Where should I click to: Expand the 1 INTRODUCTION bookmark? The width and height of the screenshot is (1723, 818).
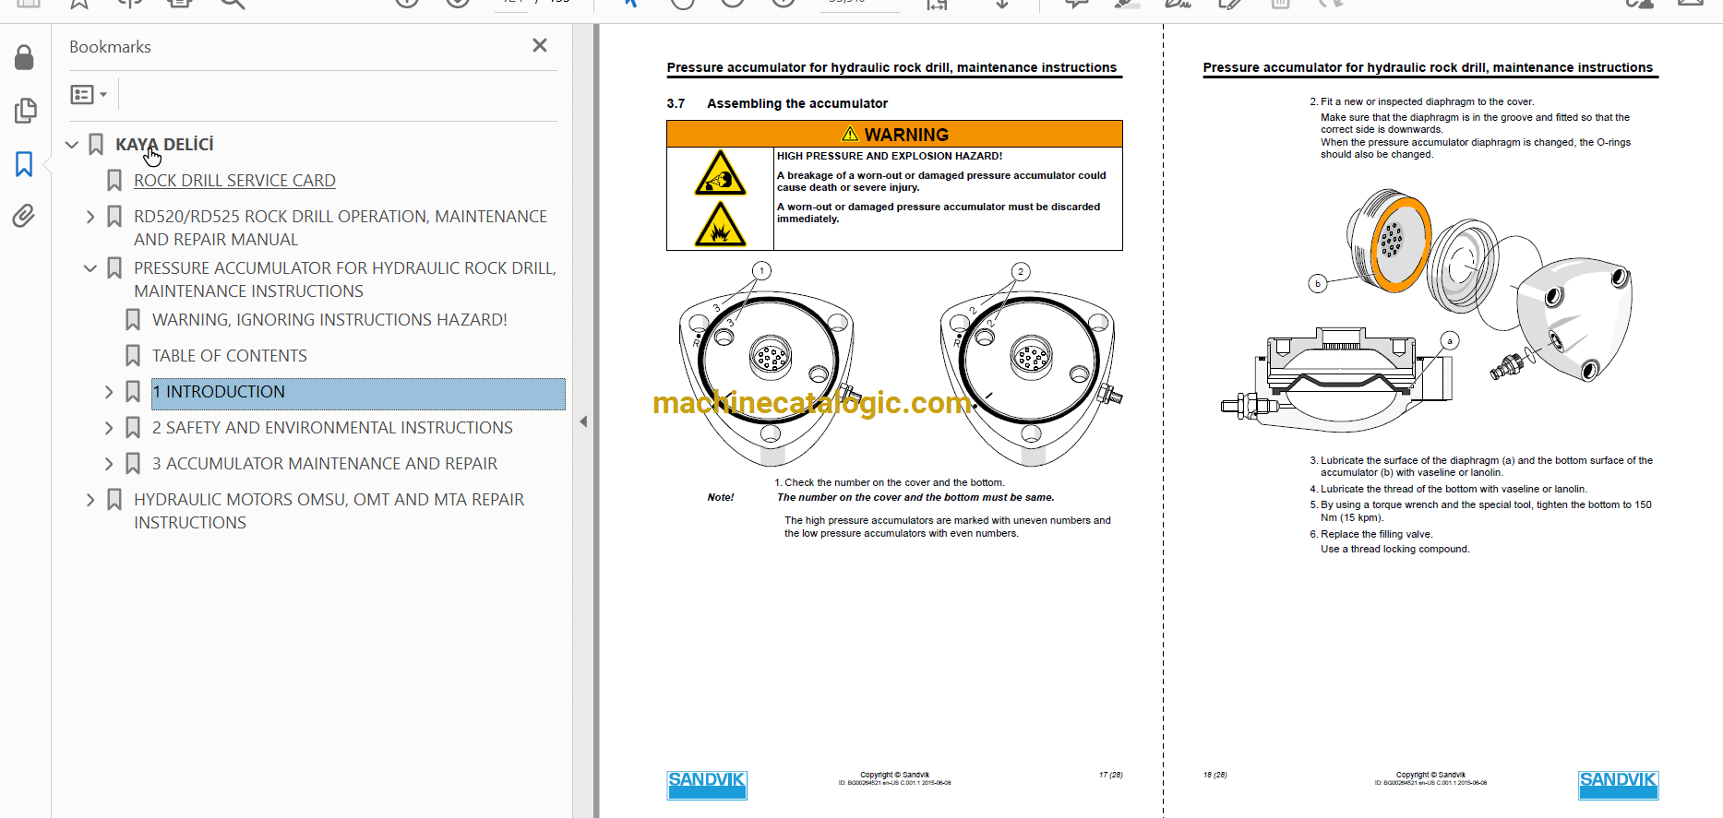pyautogui.click(x=109, y=392)
